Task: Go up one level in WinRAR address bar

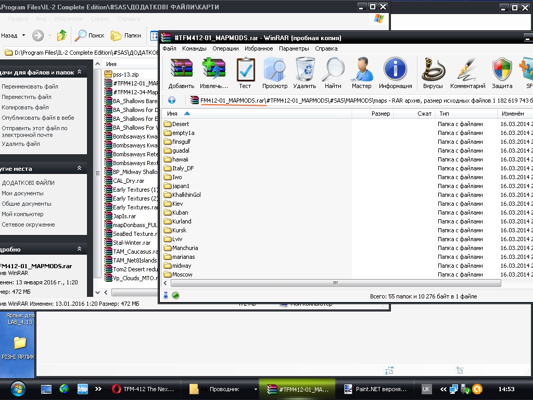Action: [172, 100]
